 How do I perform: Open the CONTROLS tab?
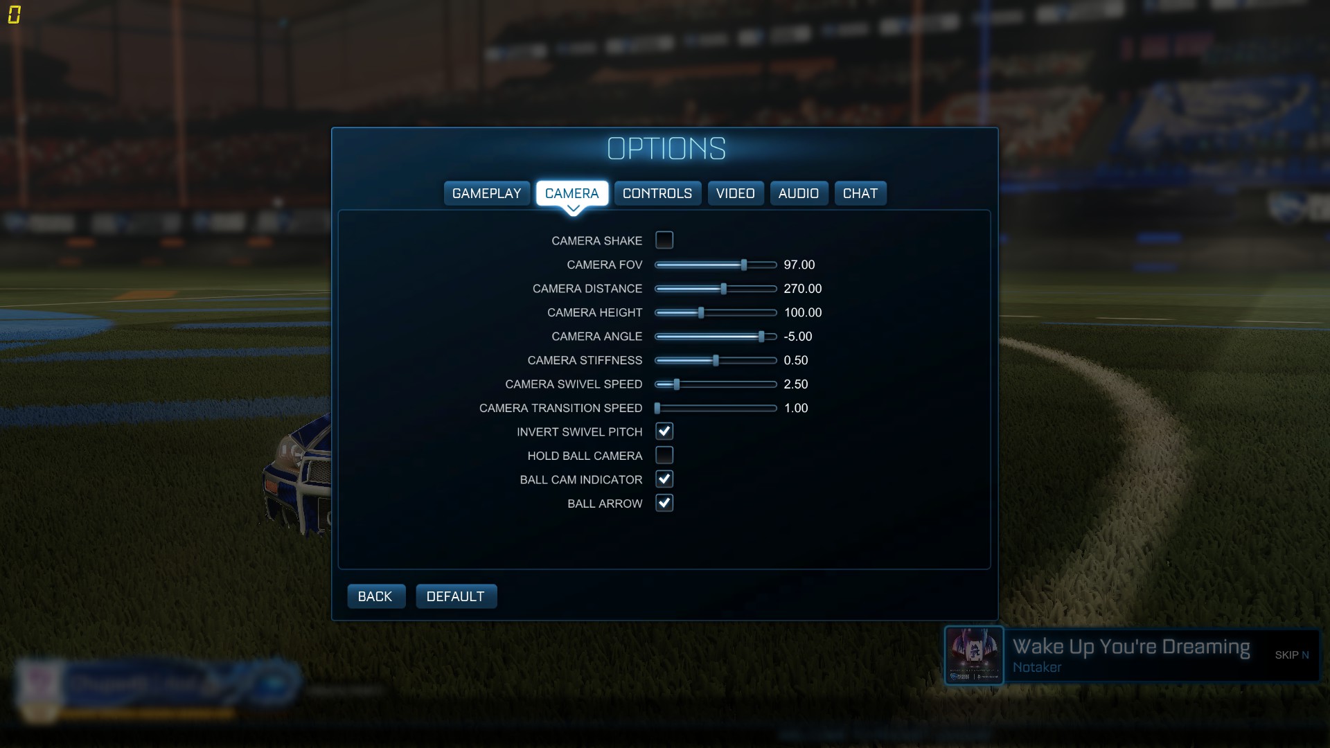tap(657, 193)
